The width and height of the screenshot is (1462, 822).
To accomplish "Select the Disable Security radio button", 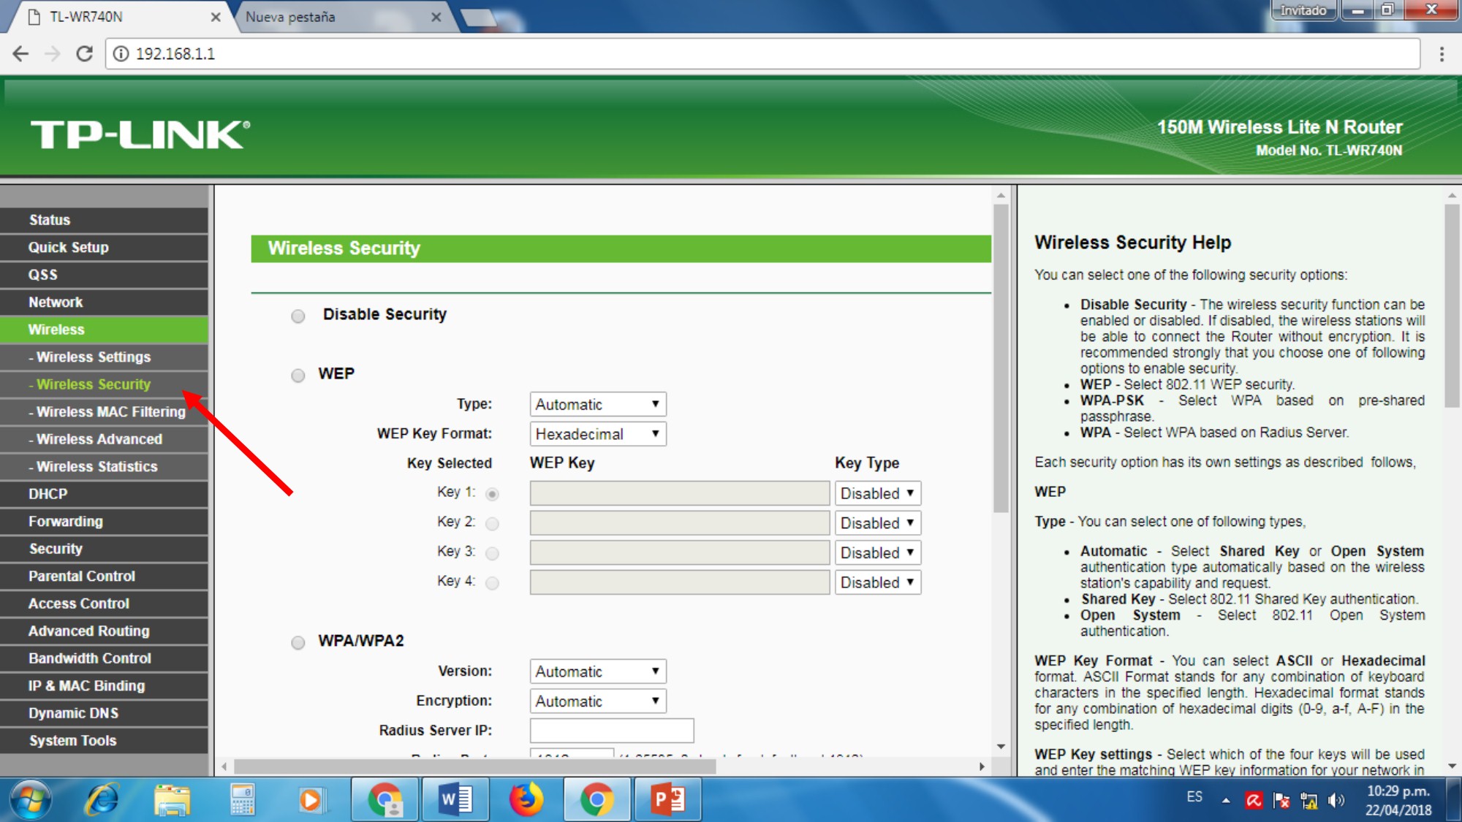I will click(298, 316).
